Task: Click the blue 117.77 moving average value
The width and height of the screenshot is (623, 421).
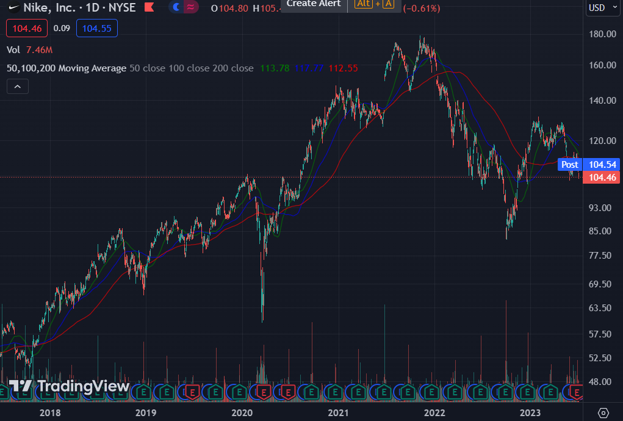Action: pyautogui.click(x=309, y=68)
